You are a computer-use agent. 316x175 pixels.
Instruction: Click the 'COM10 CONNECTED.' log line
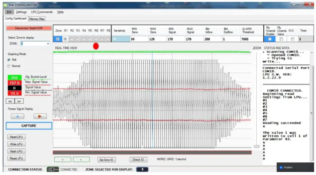click(x=285, y=91)
